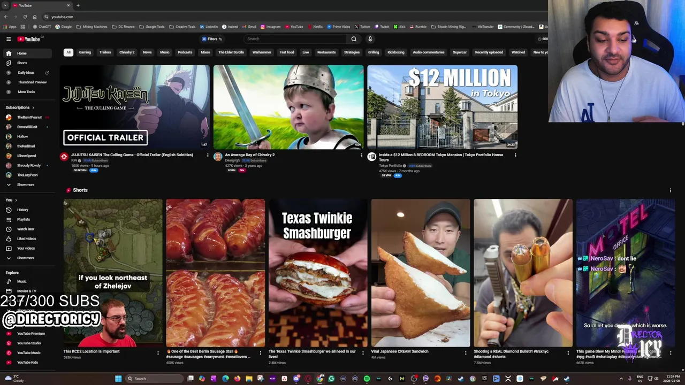Play Texas Twinkie Smashburger short
Viewport: 685px width, 385px height.
[x=318, y=273]
